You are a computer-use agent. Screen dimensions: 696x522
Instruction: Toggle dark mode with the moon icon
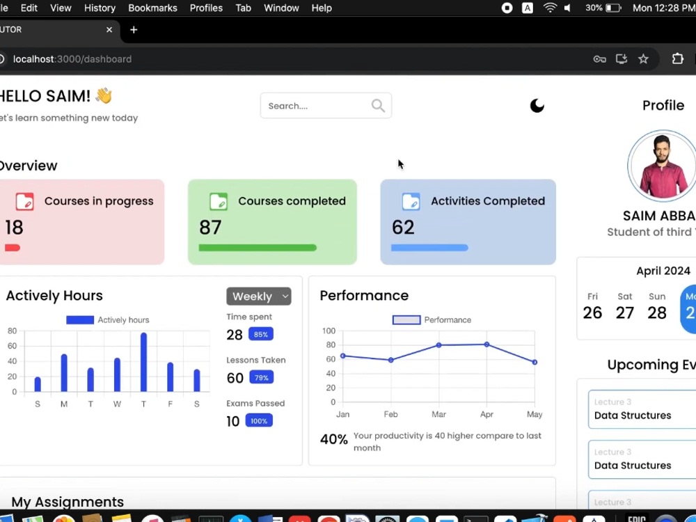coord(537,106)
